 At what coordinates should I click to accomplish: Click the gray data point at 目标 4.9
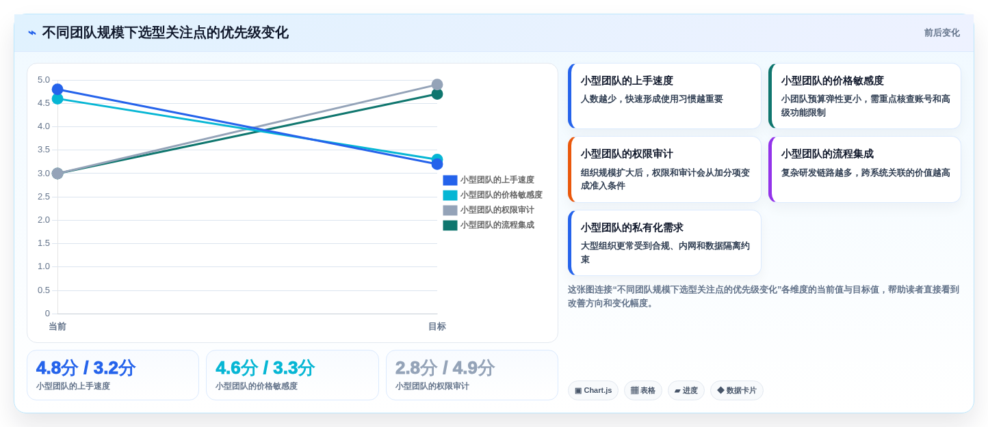(437, 85)
